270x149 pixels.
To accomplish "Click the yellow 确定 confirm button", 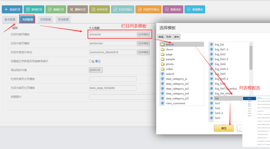I will [224, 128].
